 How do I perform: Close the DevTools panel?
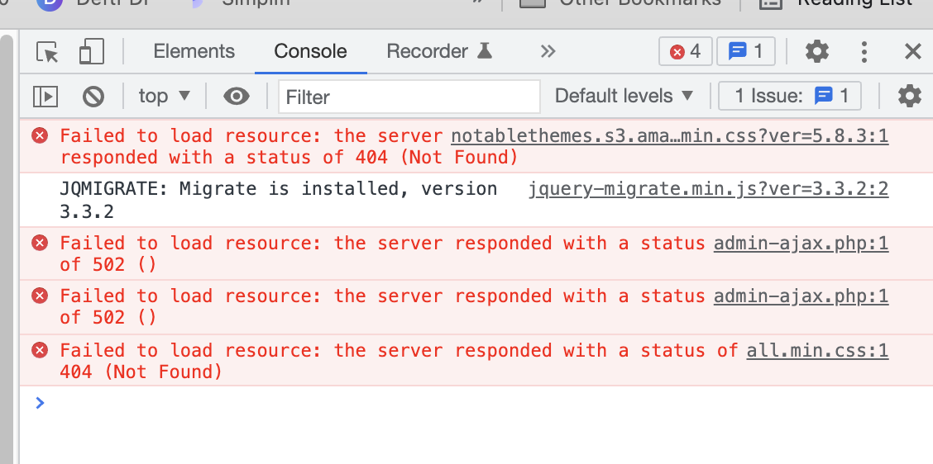click(x=913, y=52)
